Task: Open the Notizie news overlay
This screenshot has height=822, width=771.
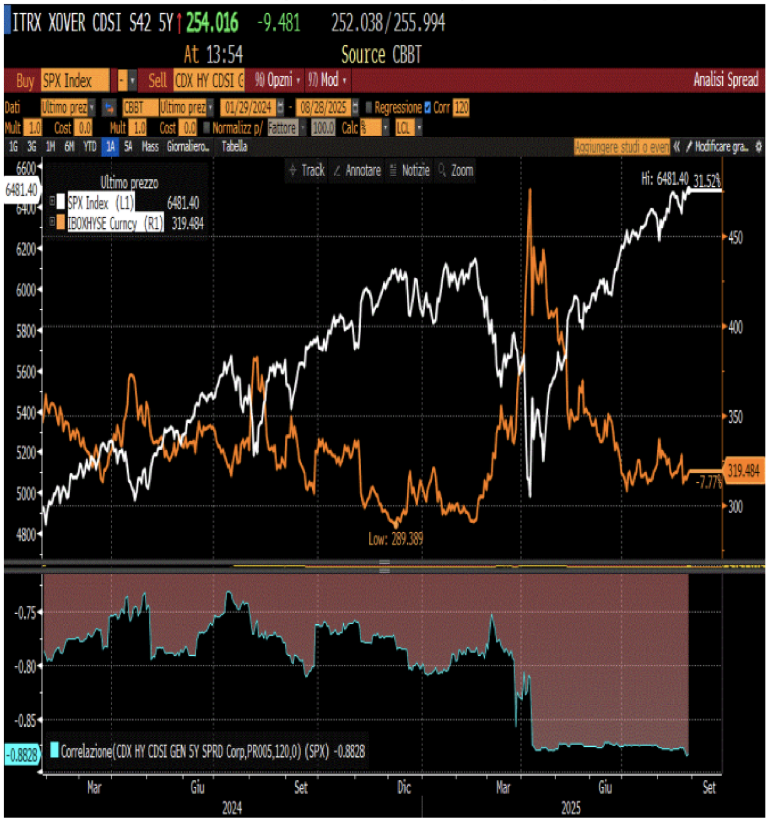Action: (409, 170)
